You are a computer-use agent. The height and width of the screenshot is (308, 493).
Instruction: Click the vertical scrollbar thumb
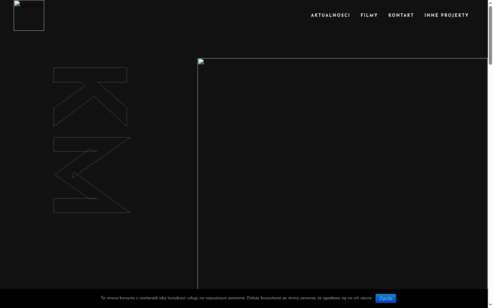[490, 35]
